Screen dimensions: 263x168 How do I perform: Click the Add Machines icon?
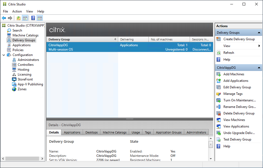coord(219,74)
